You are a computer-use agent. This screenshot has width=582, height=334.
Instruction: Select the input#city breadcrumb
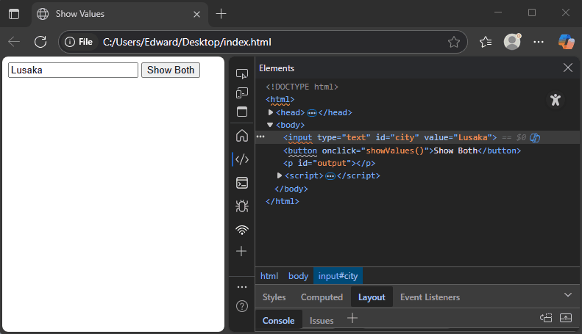click(x=338, y=276)
